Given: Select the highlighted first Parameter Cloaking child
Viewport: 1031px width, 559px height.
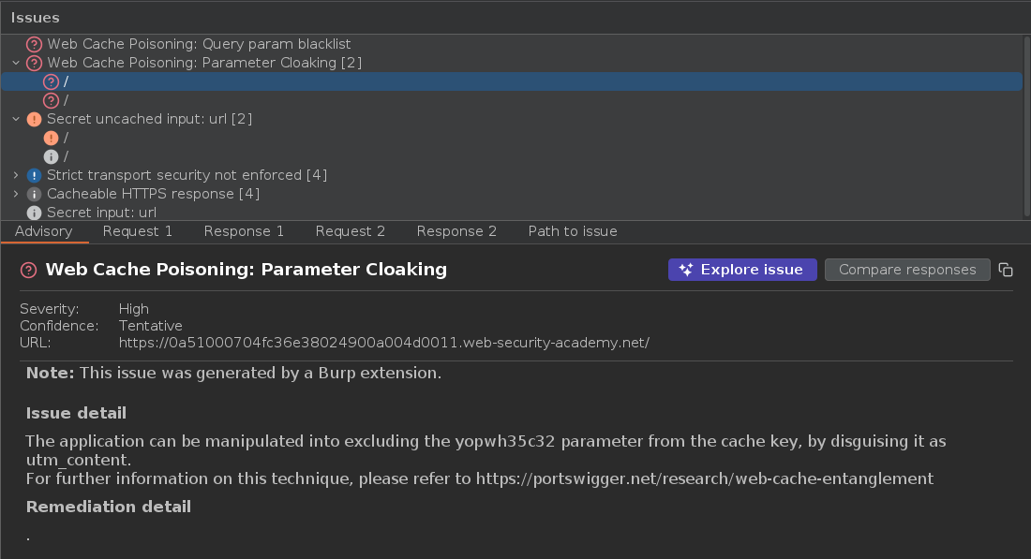Looking at the screenshot, I should tap(66, 81).
